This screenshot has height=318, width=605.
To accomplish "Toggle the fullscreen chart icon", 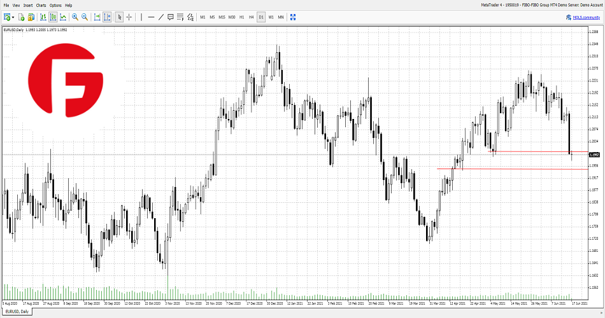I will (293, 17).
